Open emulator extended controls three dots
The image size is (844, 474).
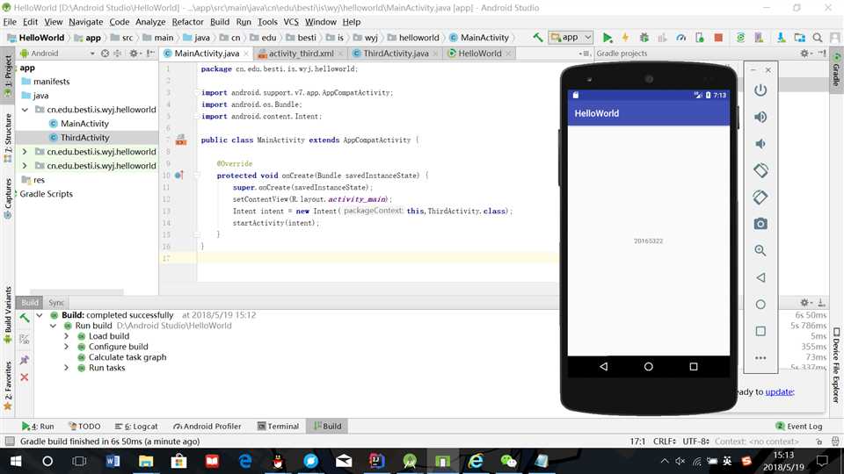[x=760, y=358]
